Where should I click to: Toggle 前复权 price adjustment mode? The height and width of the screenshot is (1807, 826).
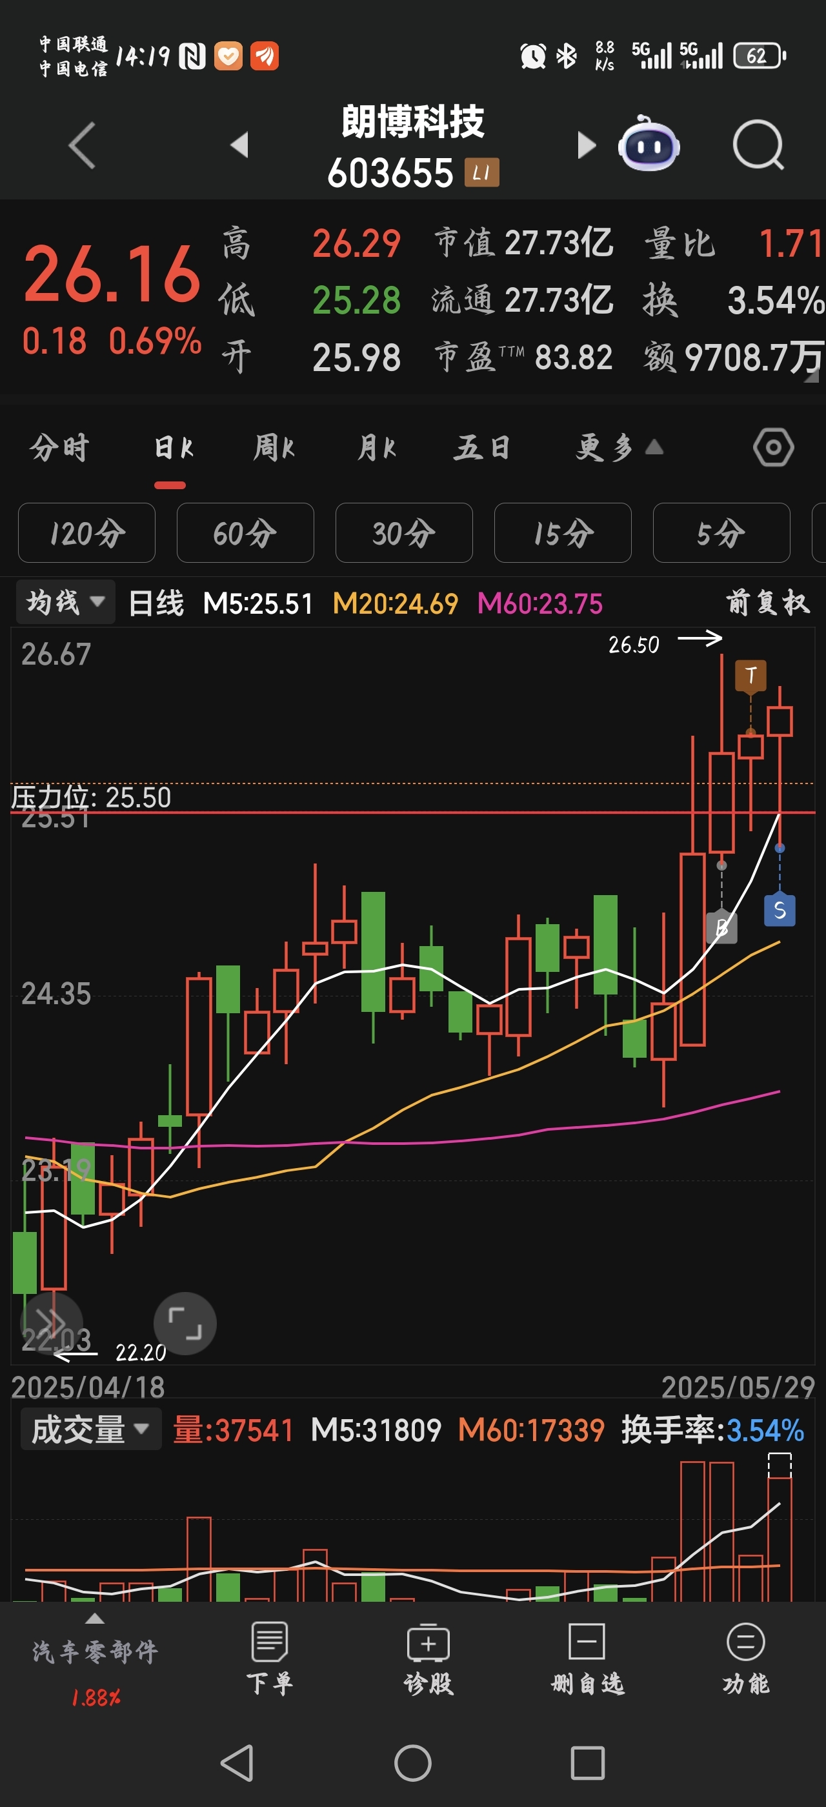coord(768,603)
